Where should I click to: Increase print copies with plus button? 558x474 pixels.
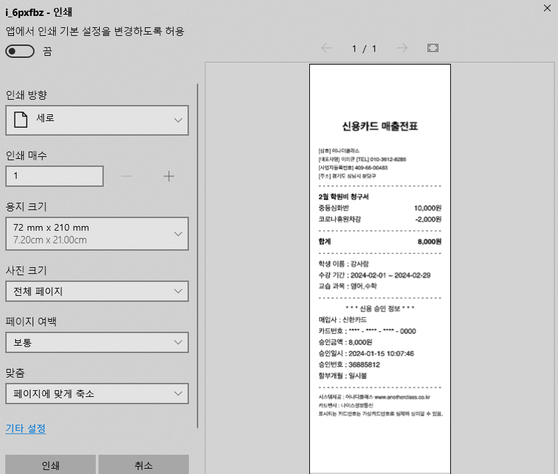coord(169,176)
